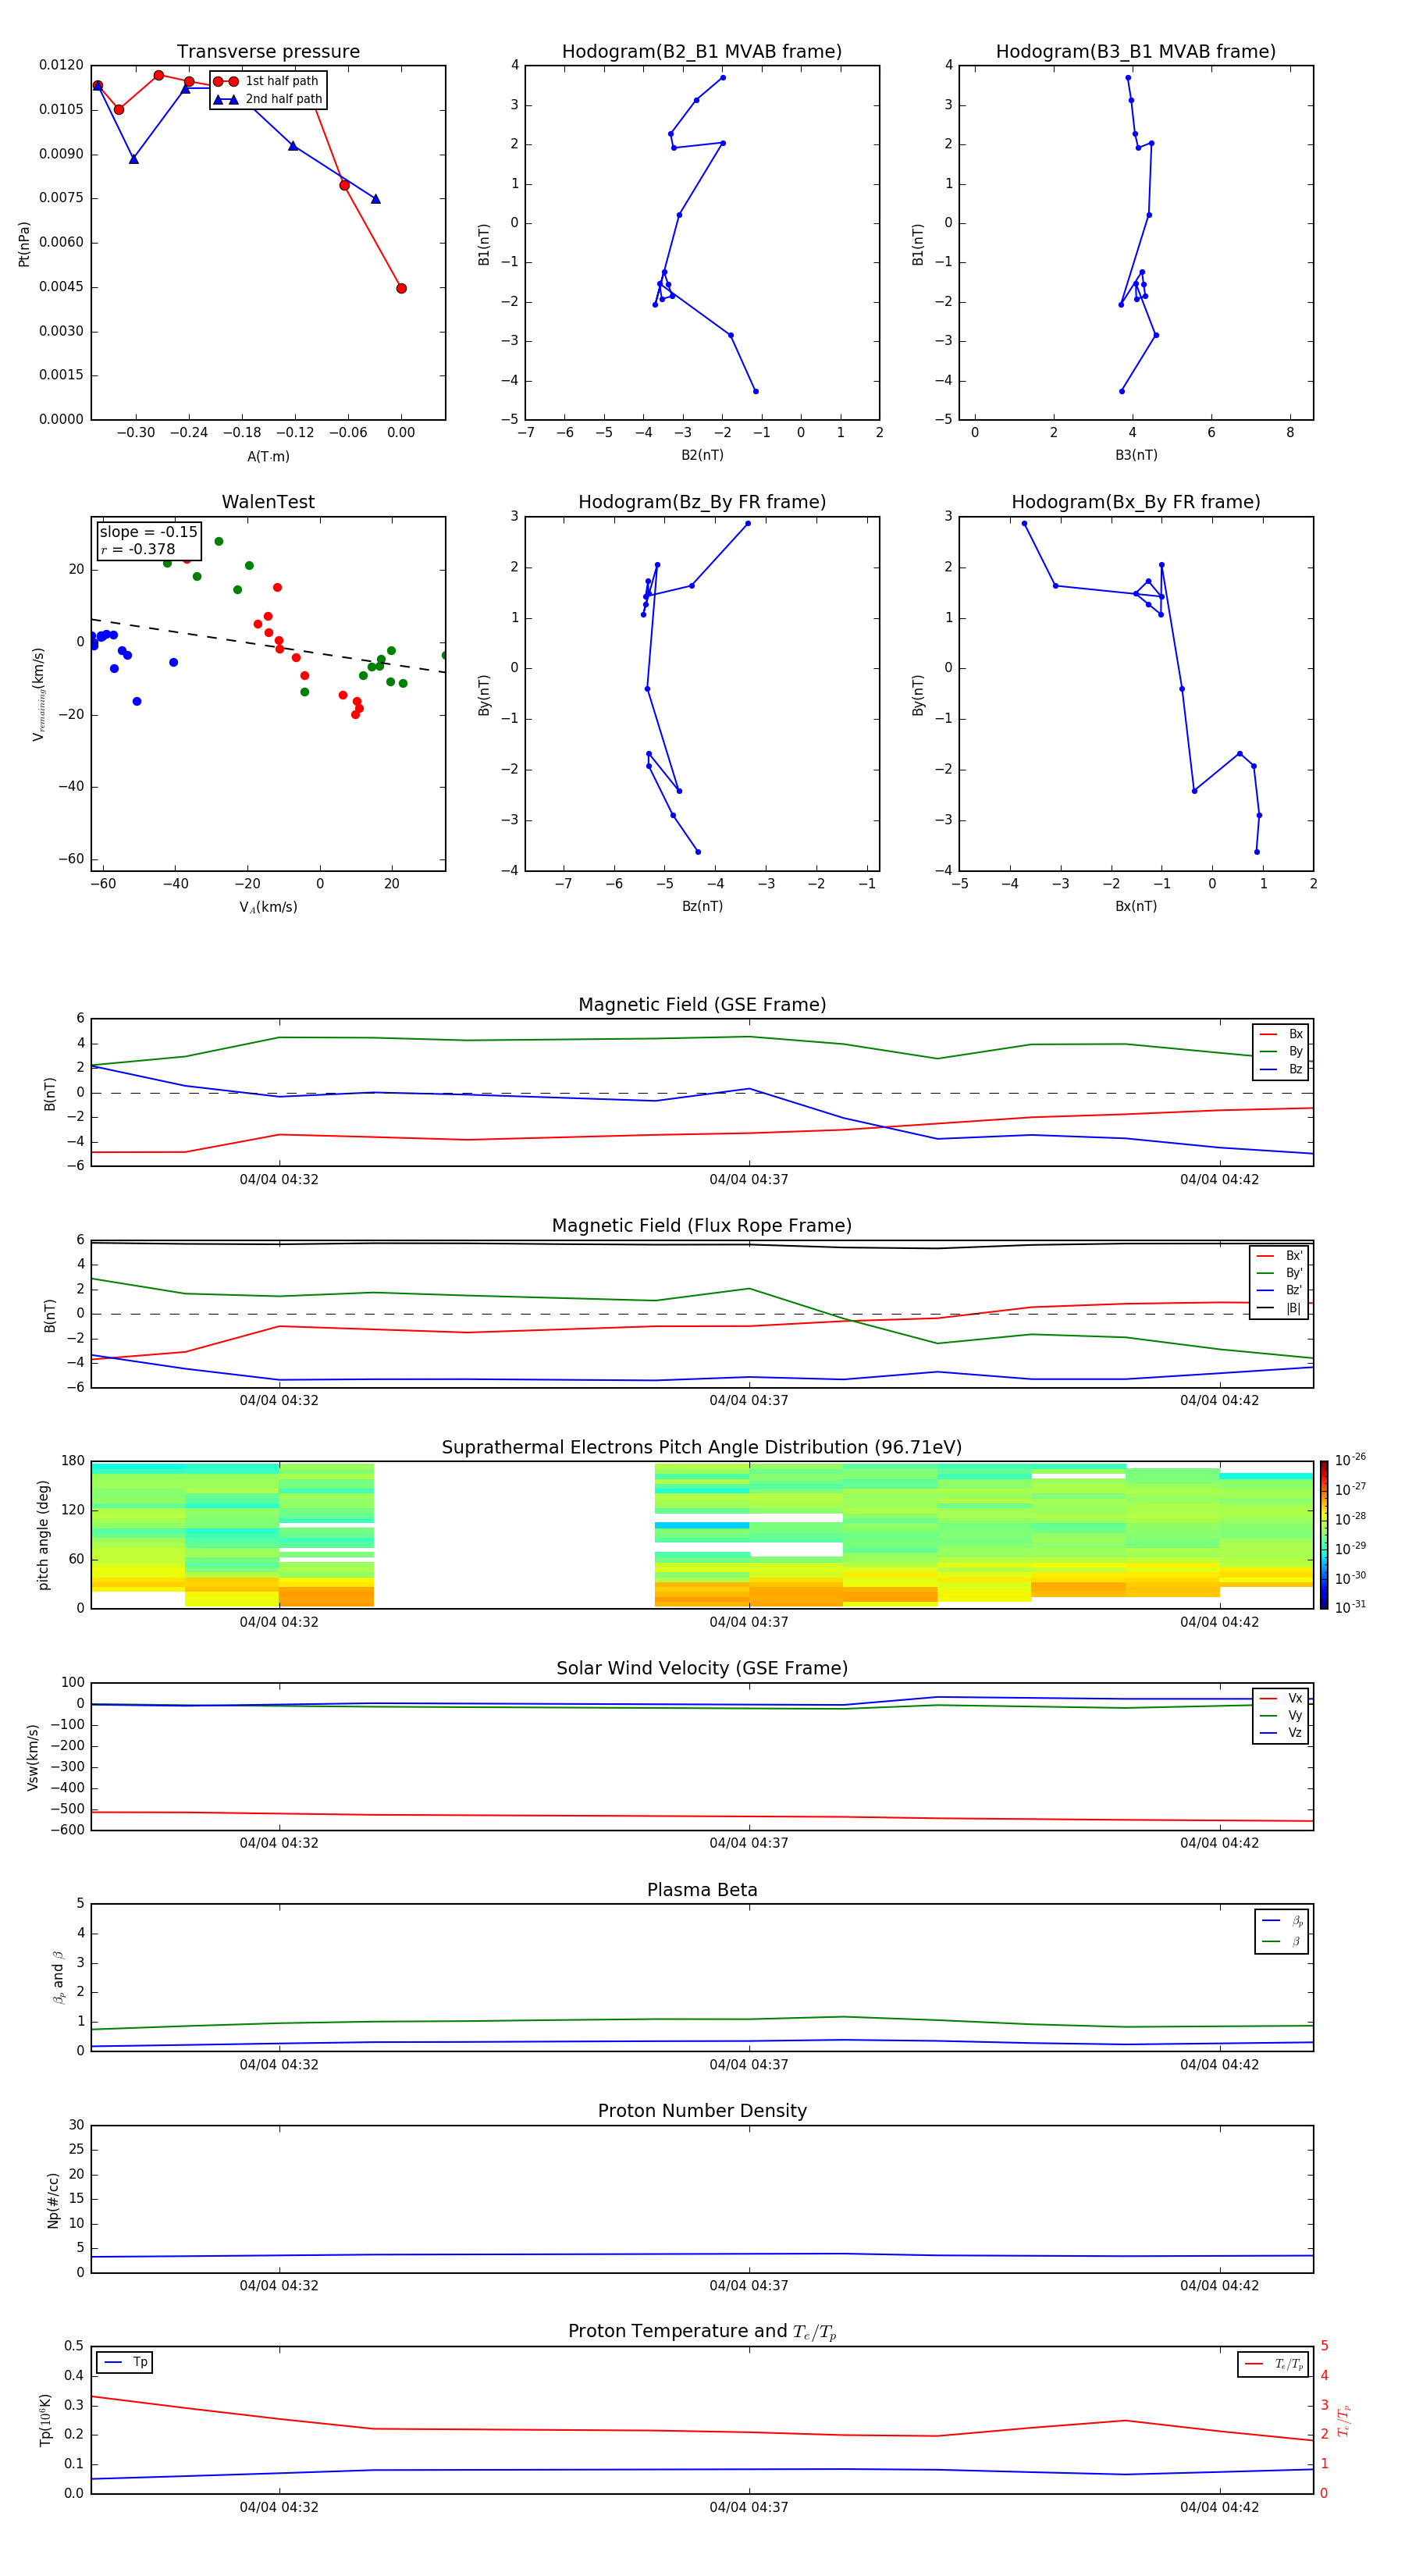Viewport: 1405px width, 2576px height.
Task: Click the 'Np(#/cc)' axis label
Action: point(53,2200)
